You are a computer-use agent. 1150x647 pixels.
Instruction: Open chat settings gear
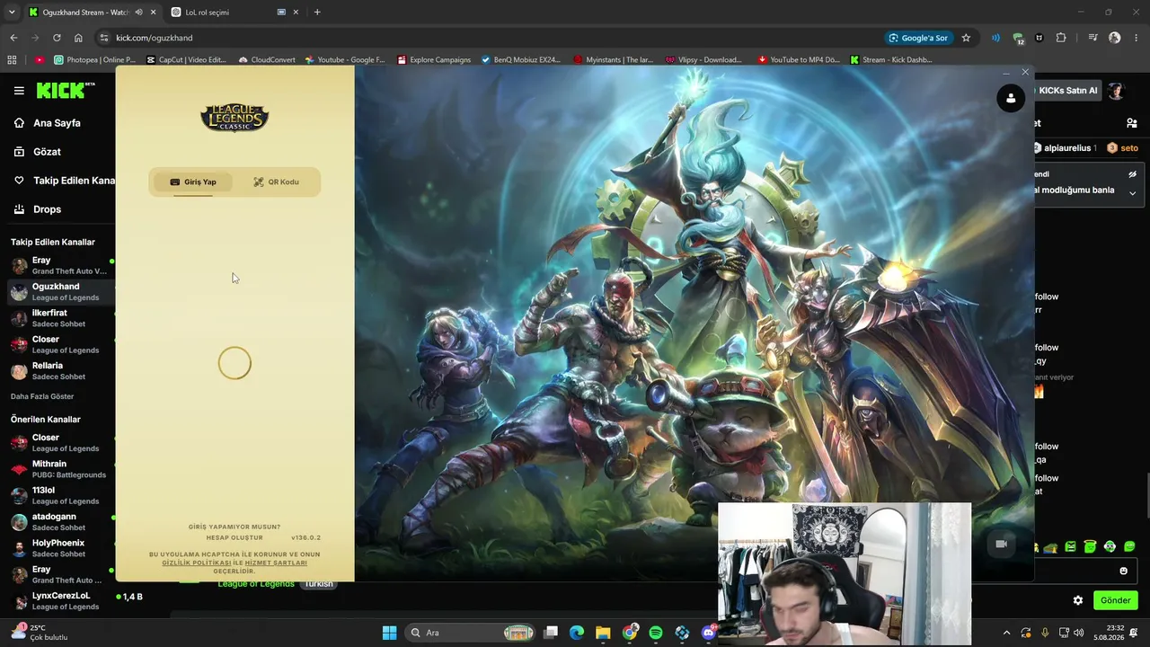1078,600
